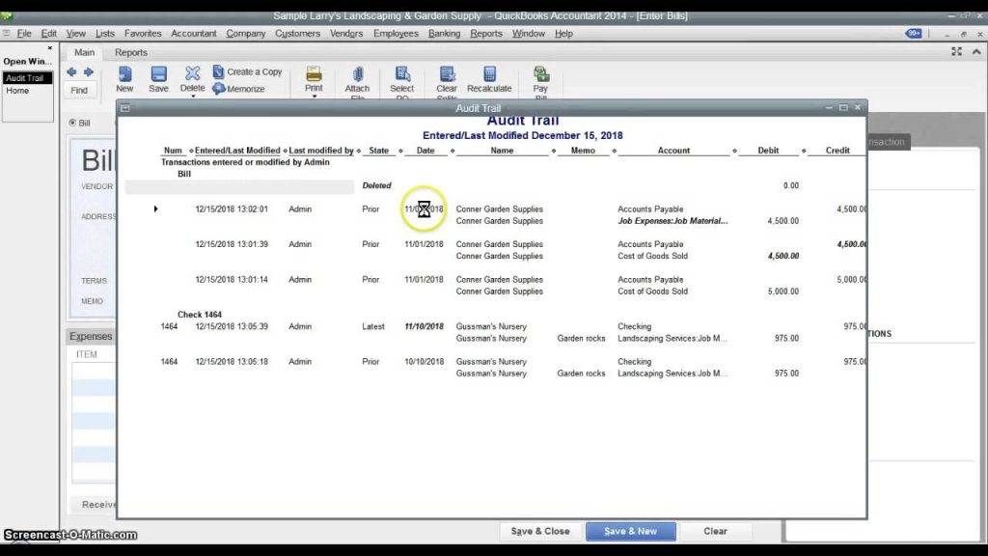Close the Open Windows panel
The height and width of the screenshot is (556, 988).
50,48
